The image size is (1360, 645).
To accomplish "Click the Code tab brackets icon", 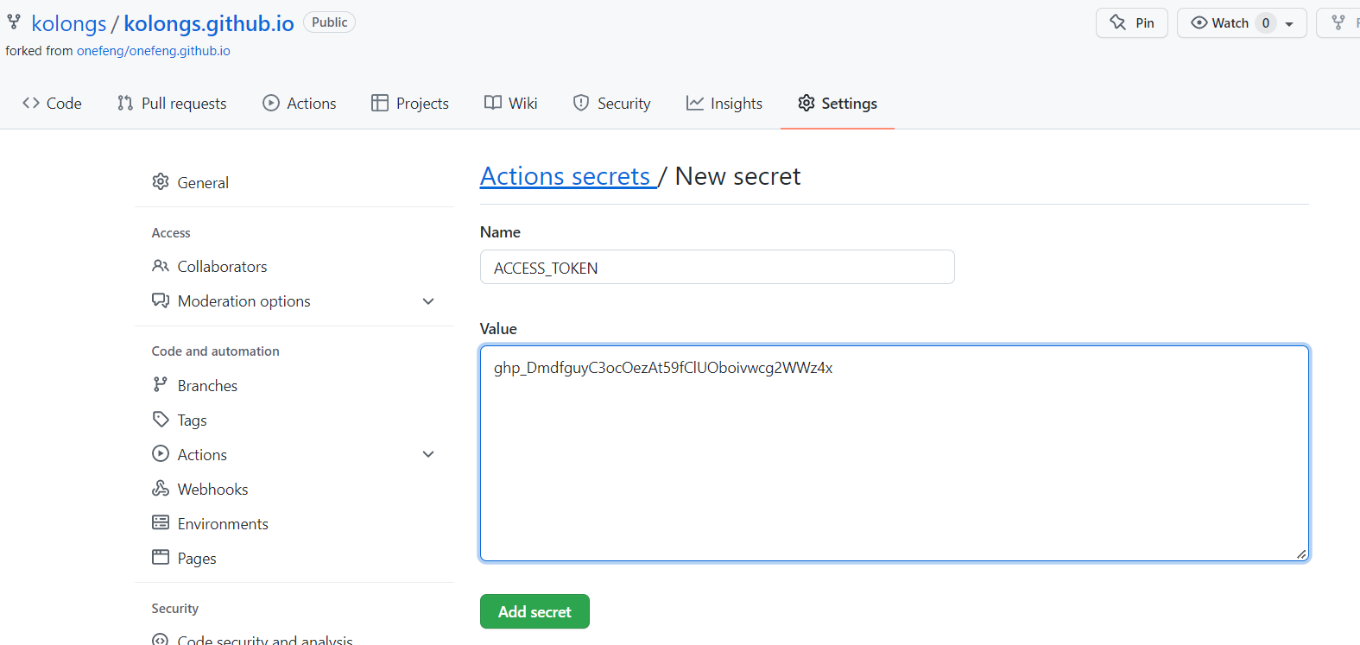I will (x=31, y=103).
